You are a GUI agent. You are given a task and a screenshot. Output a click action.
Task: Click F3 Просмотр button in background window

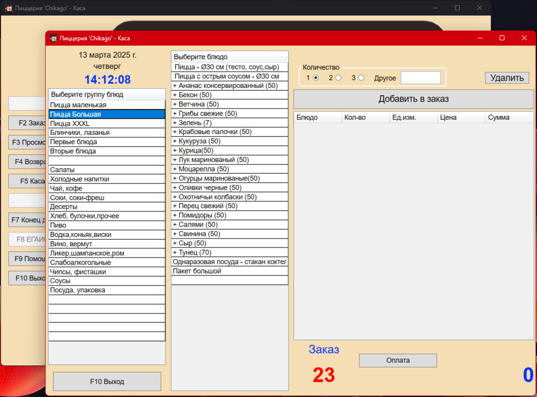coord(27,142)
